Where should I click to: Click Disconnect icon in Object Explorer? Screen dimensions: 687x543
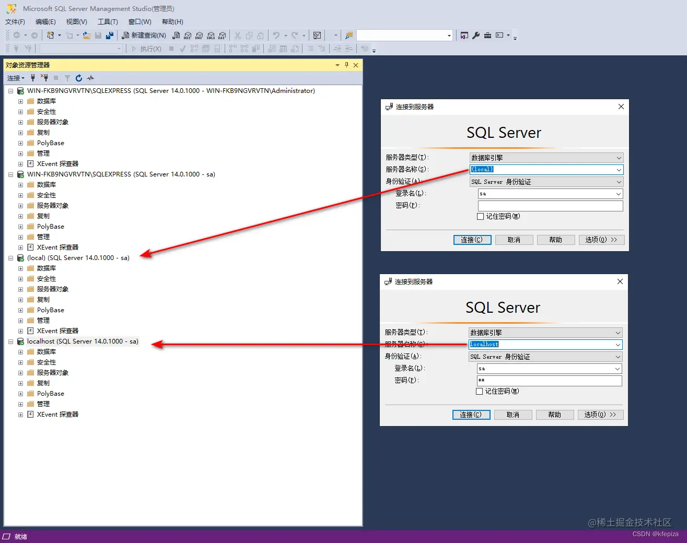click(x=44, y=78)
